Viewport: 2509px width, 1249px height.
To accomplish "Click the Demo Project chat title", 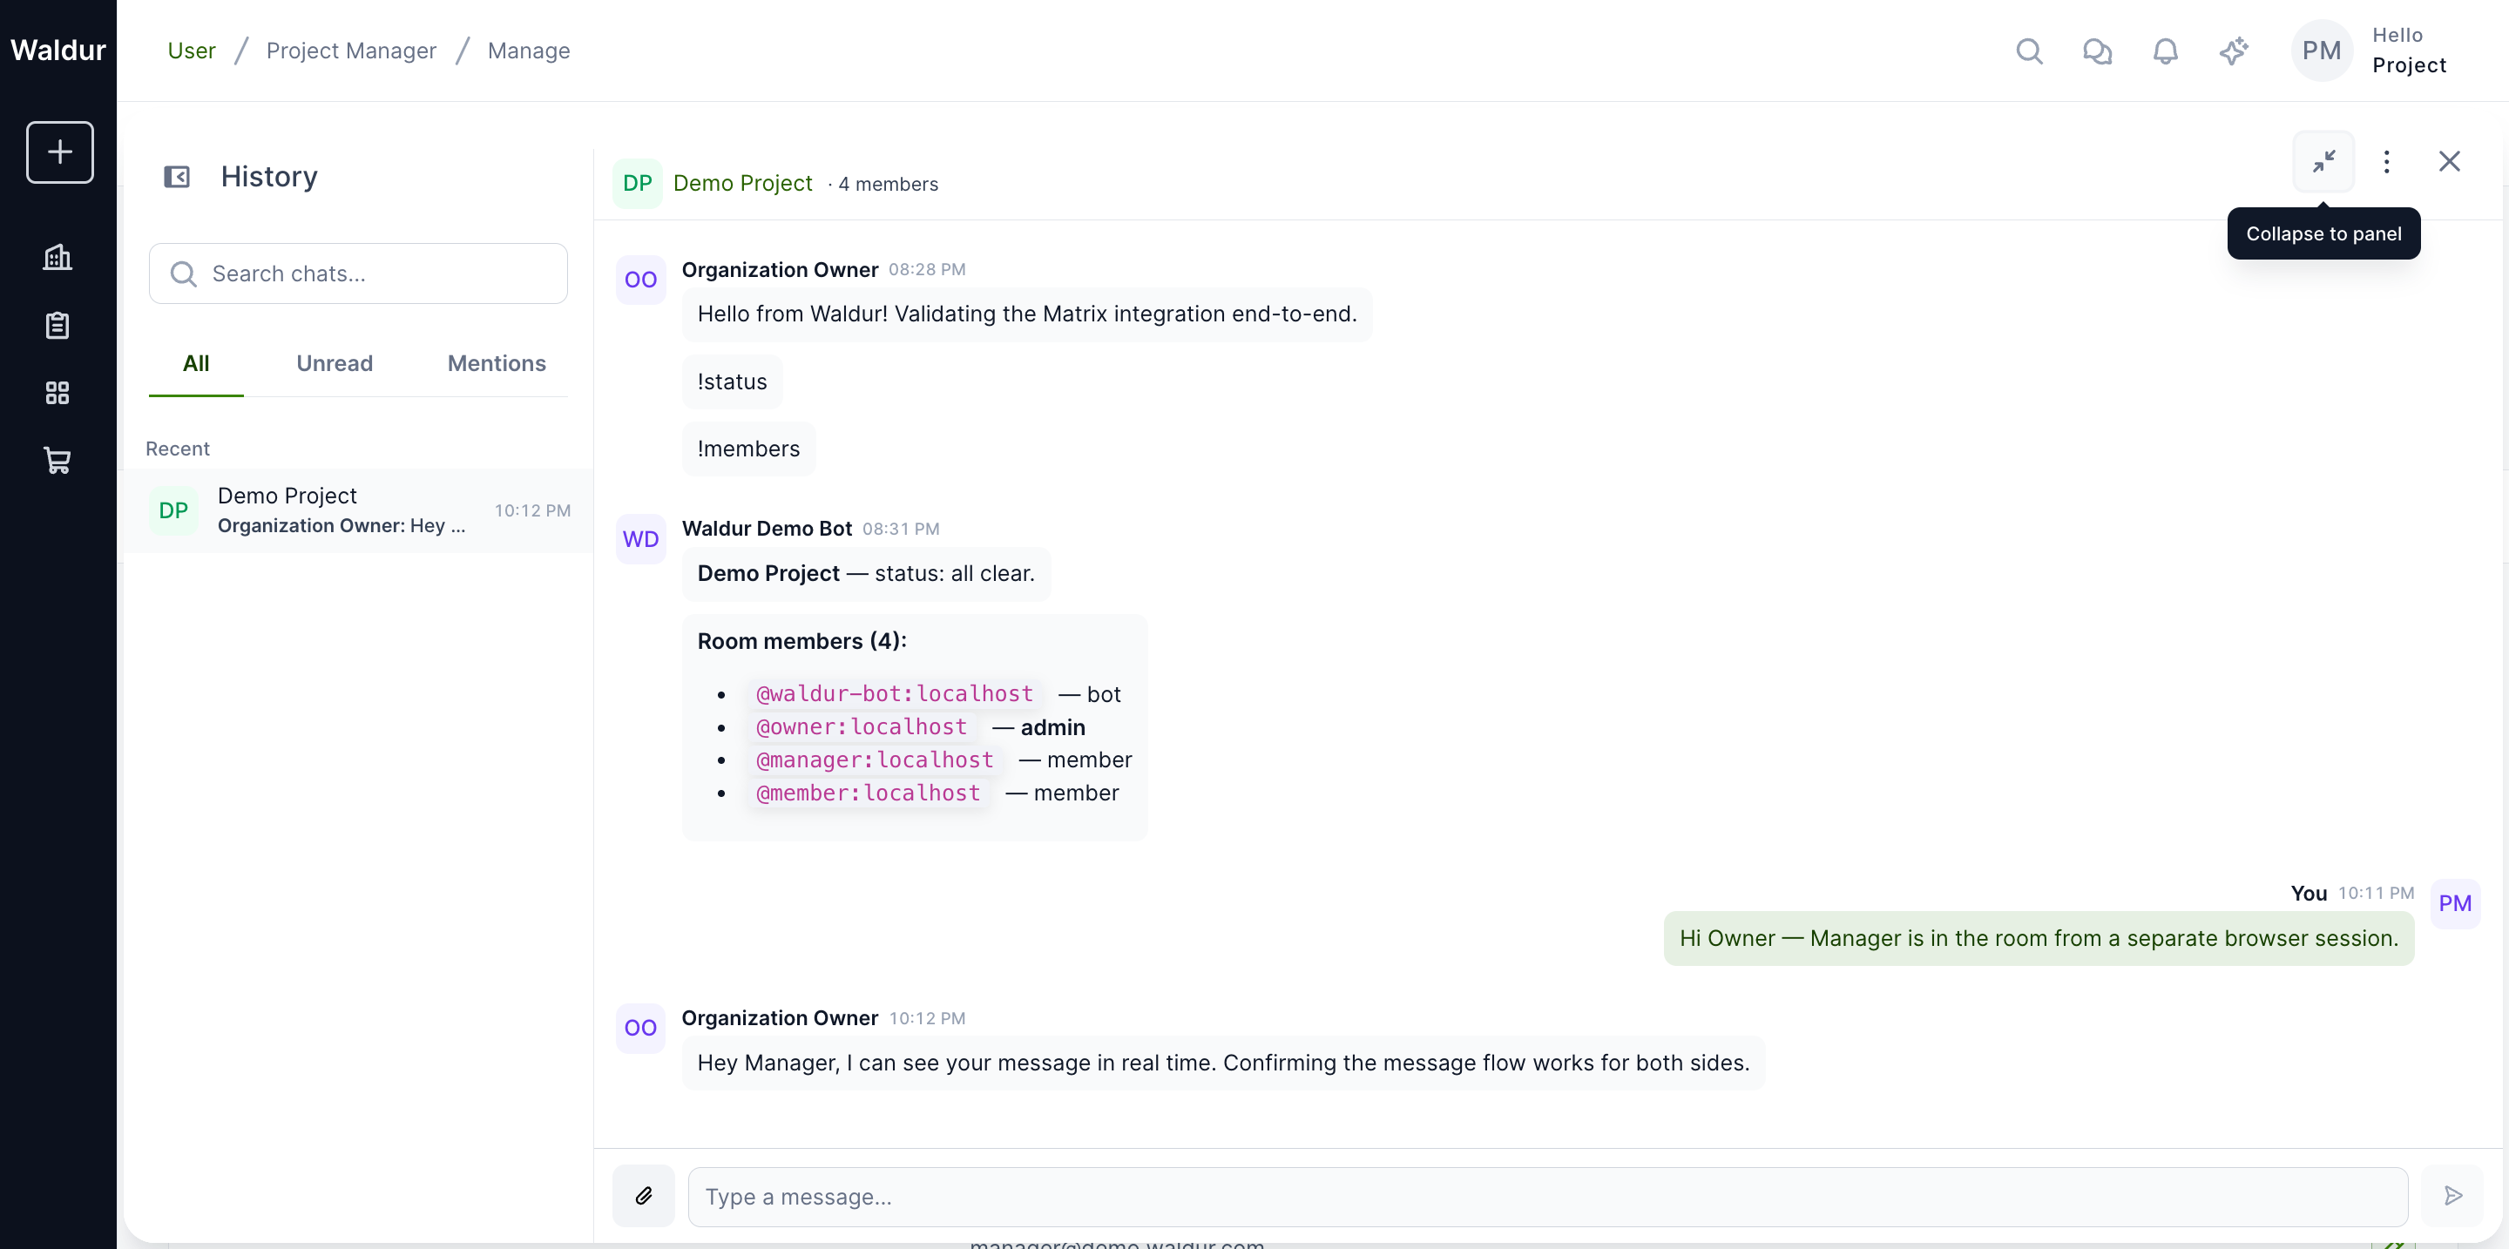I will (742, 183).
